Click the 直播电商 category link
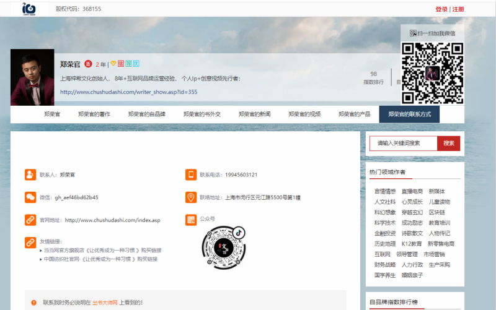This screenshot has width=496, height=310. pos(412,191)
